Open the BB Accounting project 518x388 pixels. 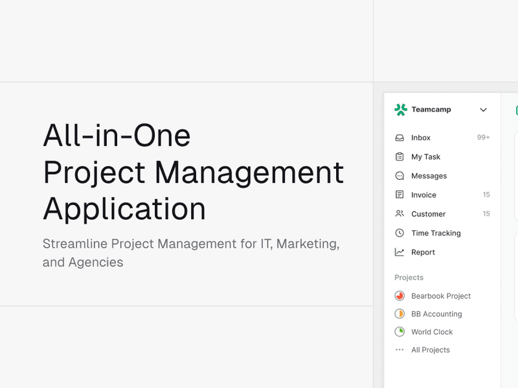tap(436, 314)
